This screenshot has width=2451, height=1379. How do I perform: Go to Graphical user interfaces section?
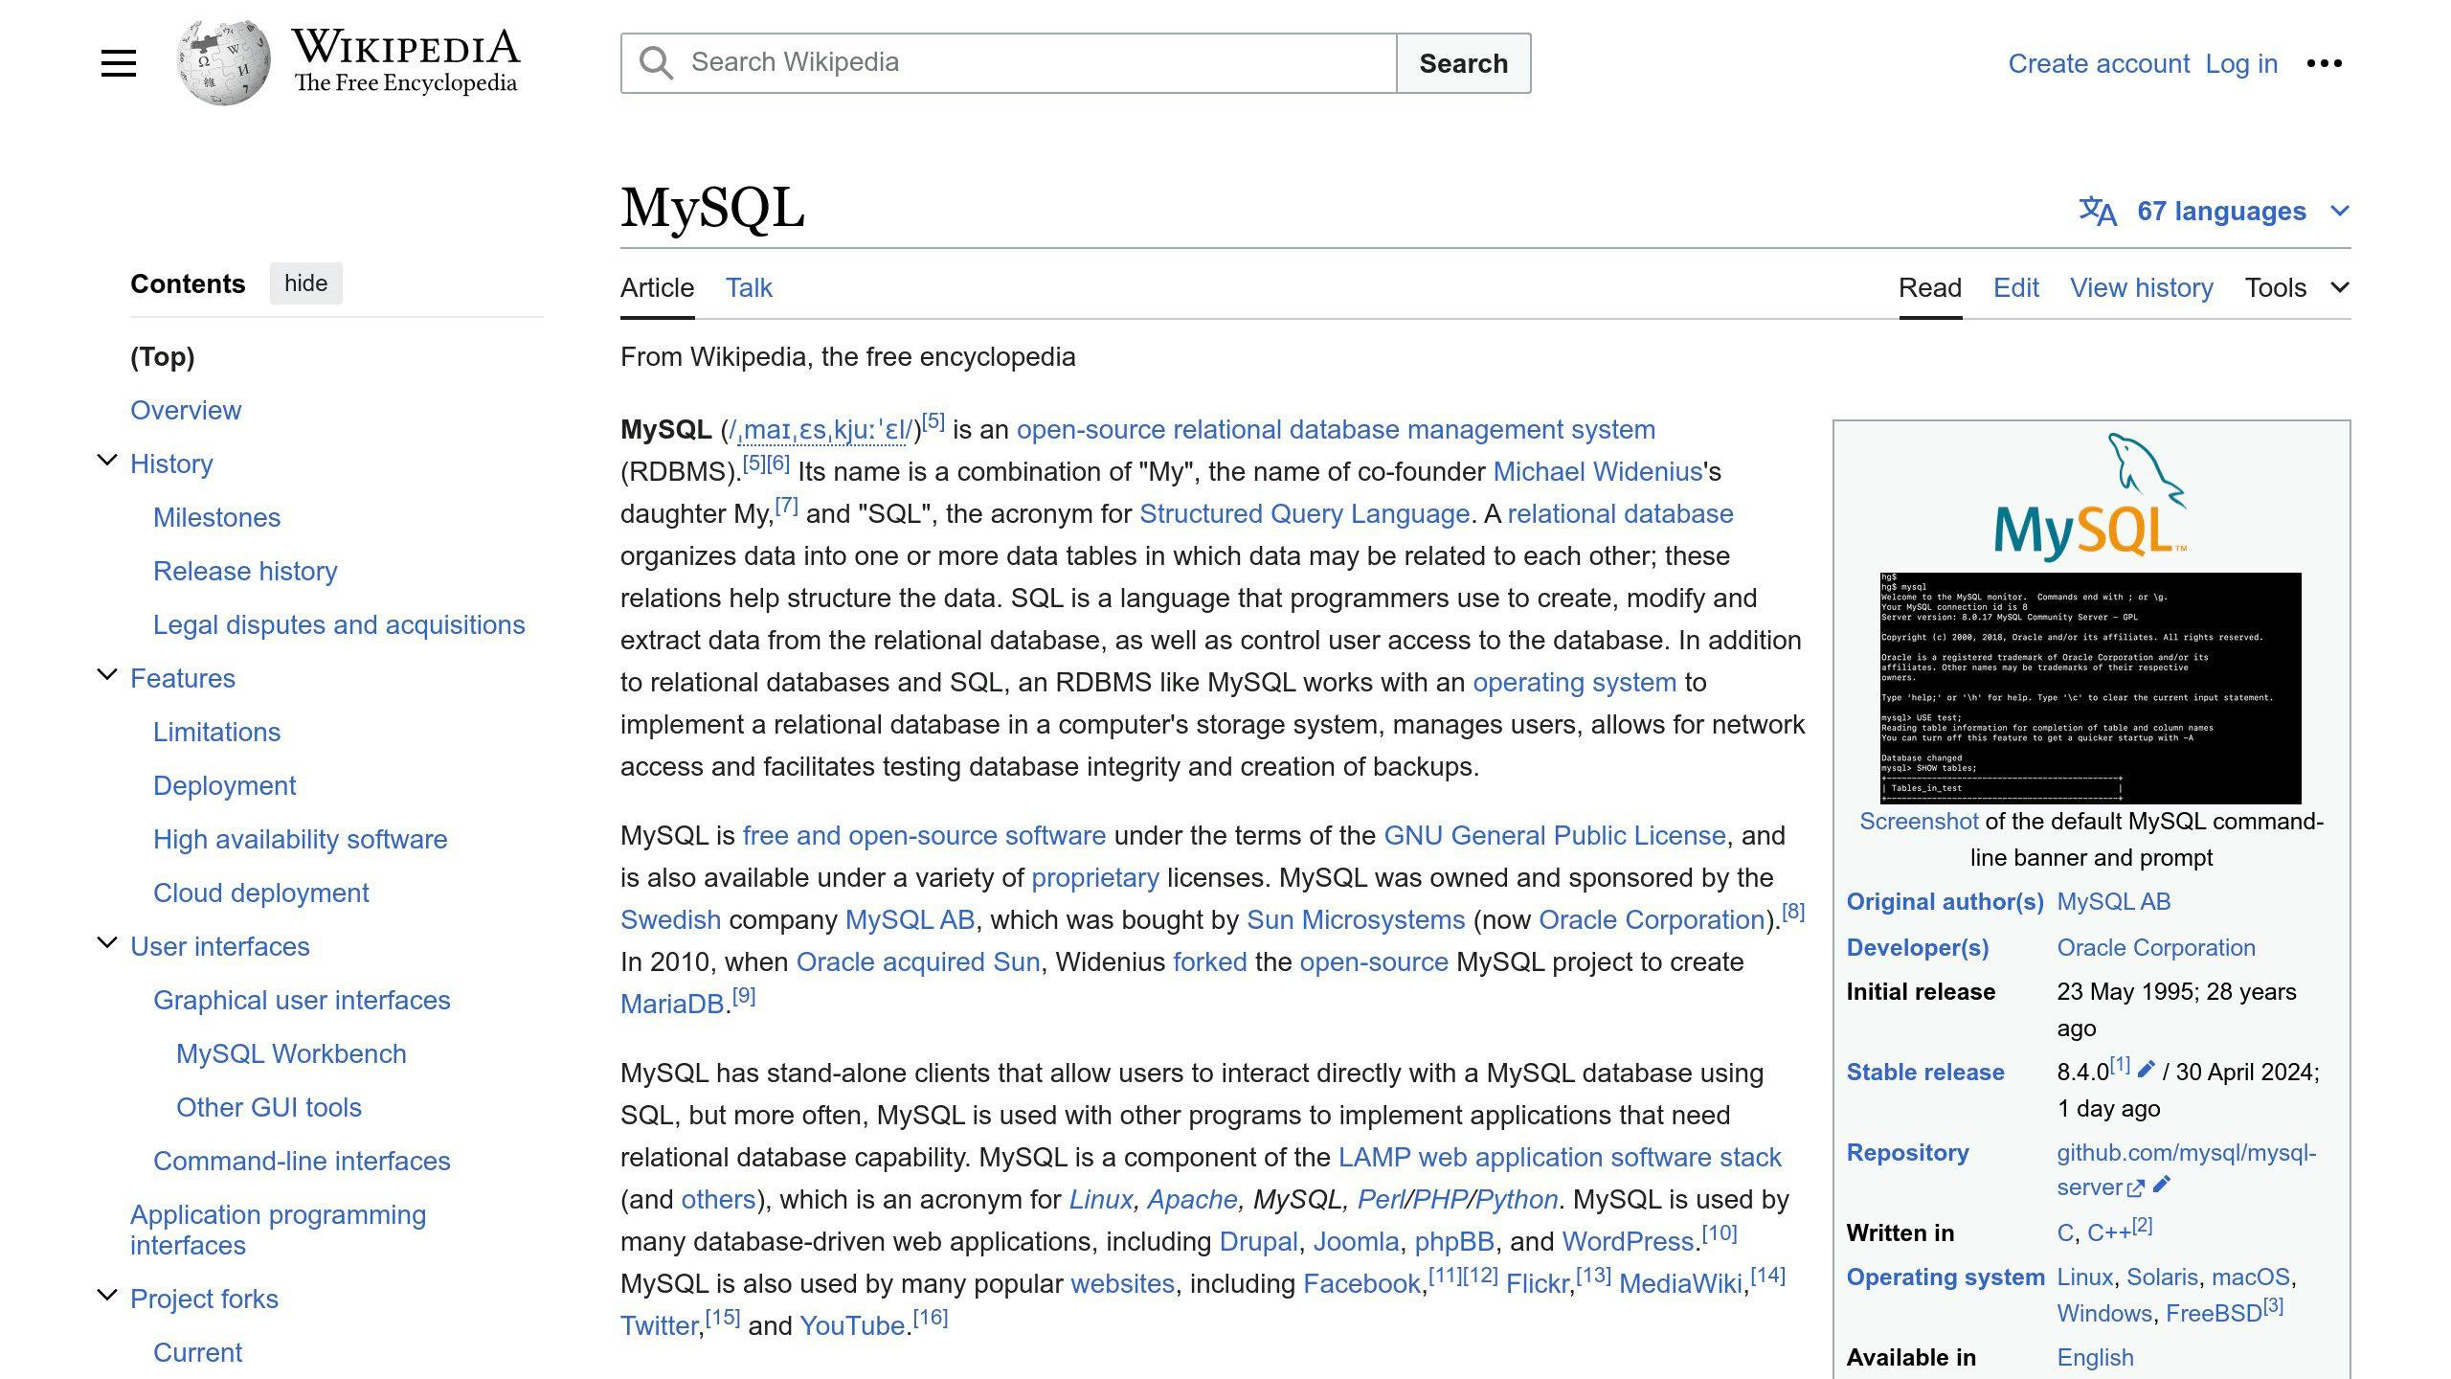pos(302,1000)
